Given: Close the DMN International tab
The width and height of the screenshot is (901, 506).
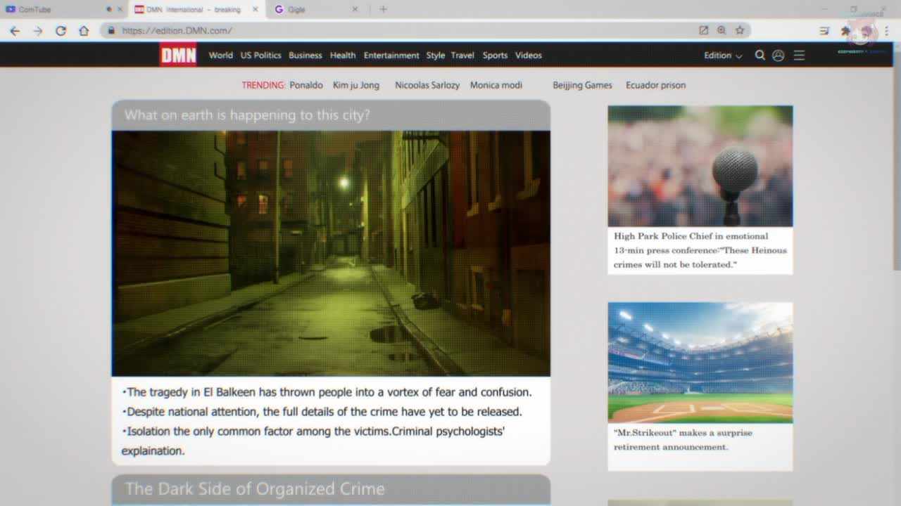Looking at the screenshot, I should [255, 9].
